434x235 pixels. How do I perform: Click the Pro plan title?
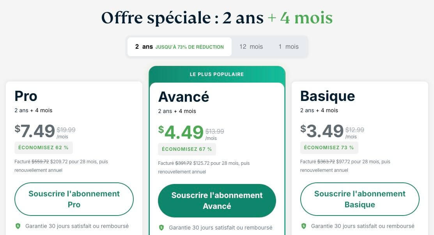click(25, 96)
